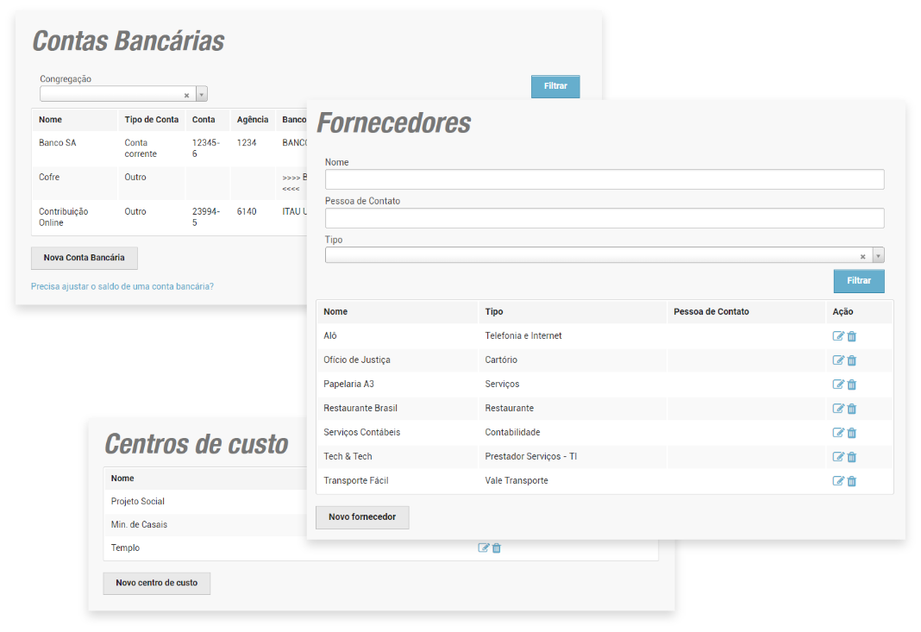Delete the Ofício de Justiça supplier
The height and width of the screenshot is (632, 921).
852,360
